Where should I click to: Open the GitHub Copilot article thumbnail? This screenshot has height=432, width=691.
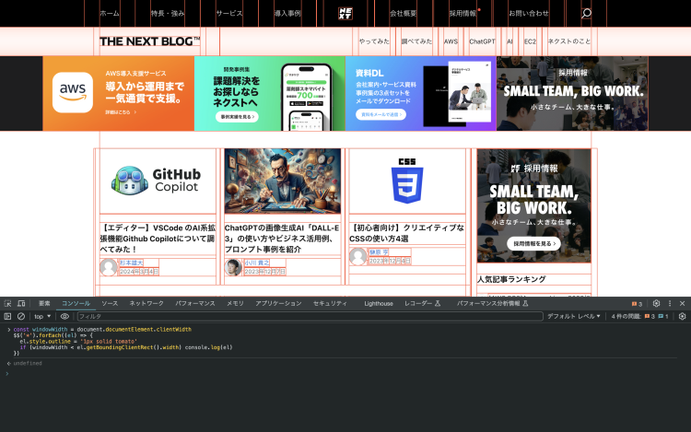pyautogui.click(x=158, y=181)
